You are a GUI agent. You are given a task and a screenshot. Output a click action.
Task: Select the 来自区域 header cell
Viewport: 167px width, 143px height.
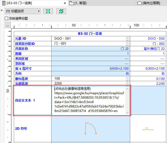coord(33,58)
